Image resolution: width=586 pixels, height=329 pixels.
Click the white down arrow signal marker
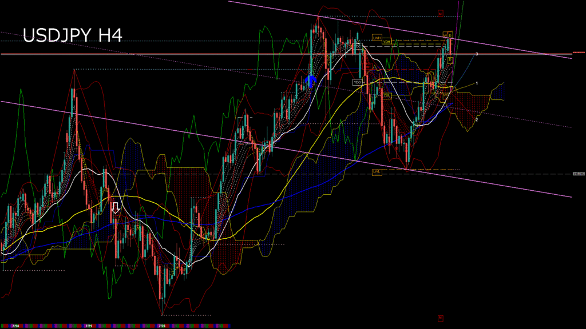coord(116,208)
